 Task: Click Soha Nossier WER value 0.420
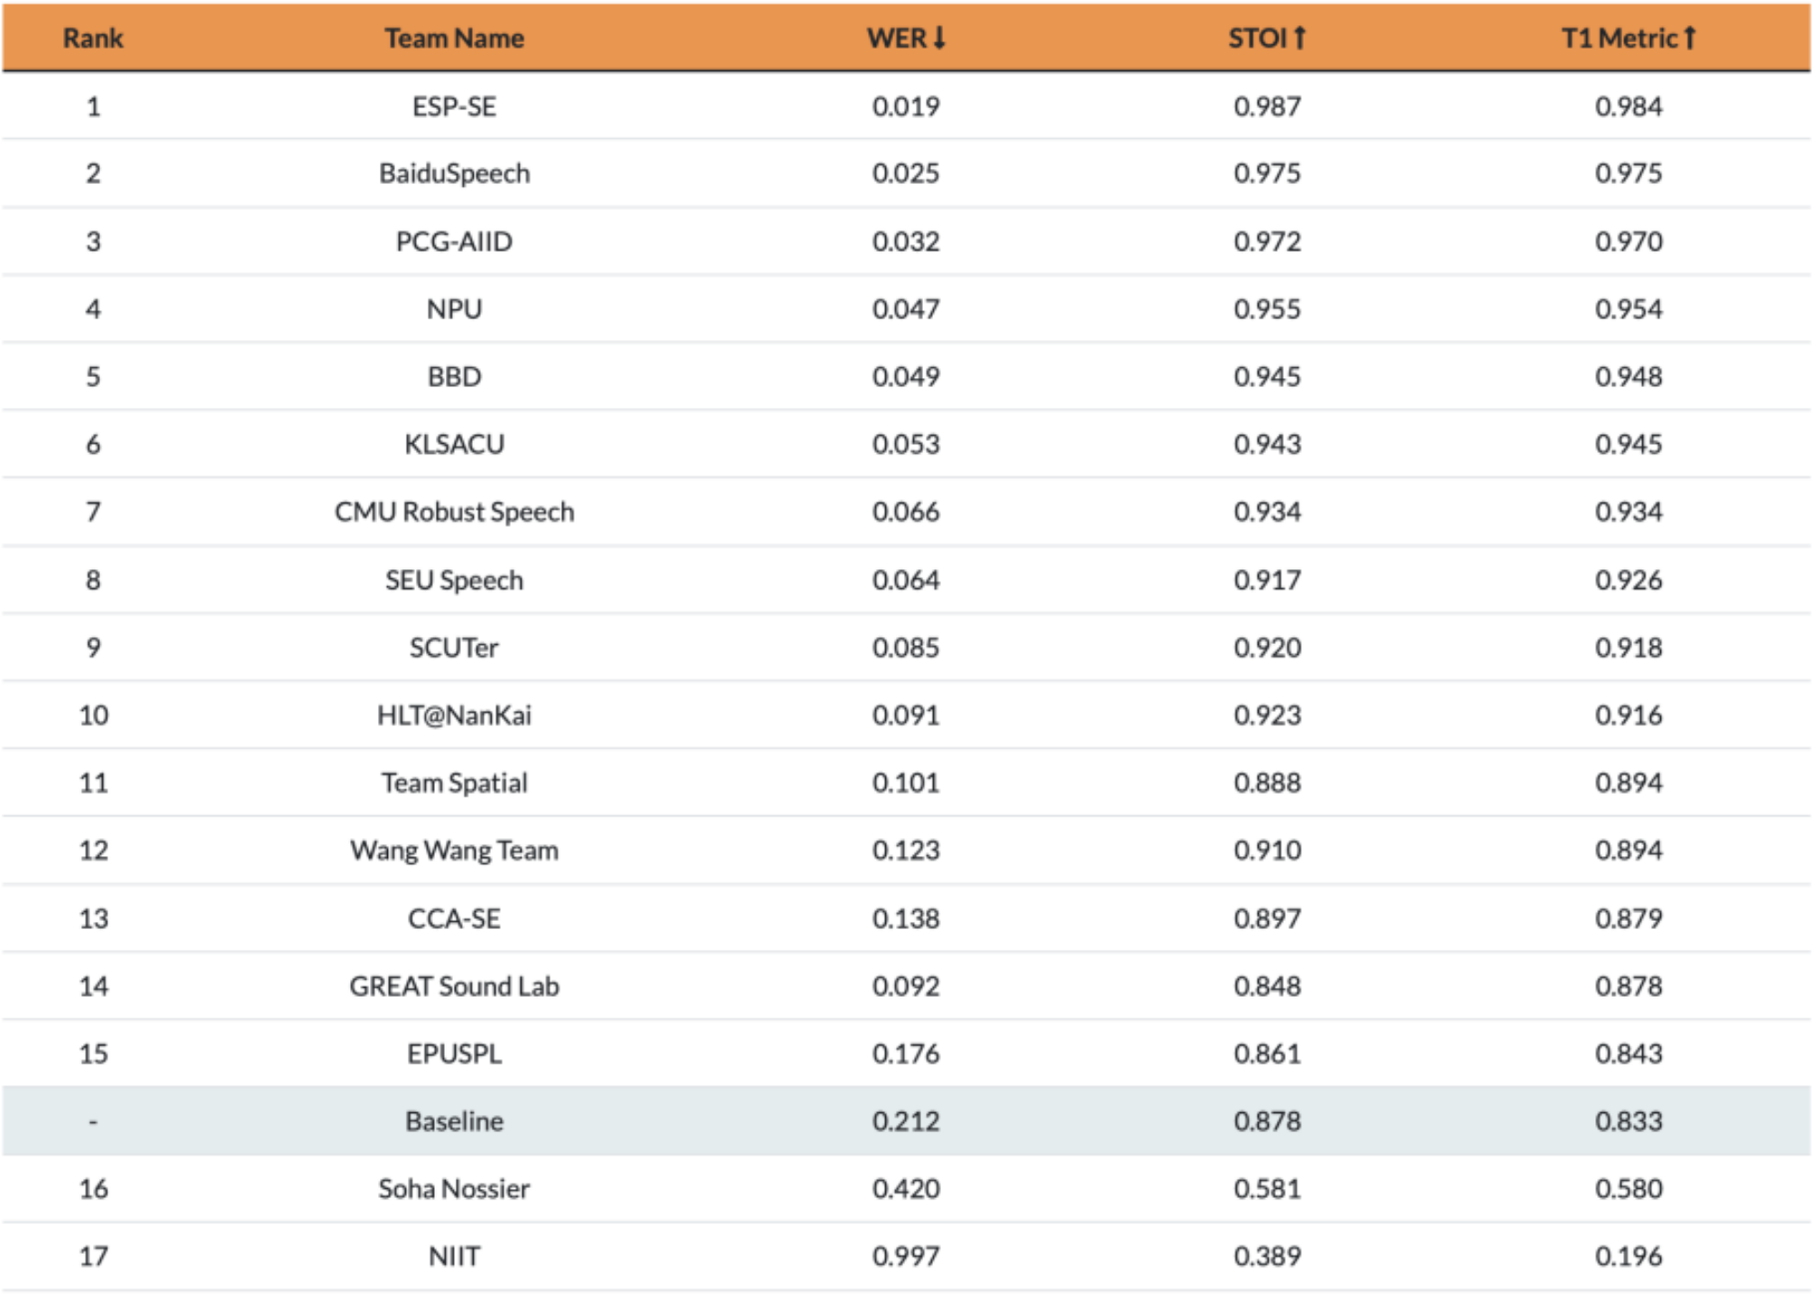906,1189
